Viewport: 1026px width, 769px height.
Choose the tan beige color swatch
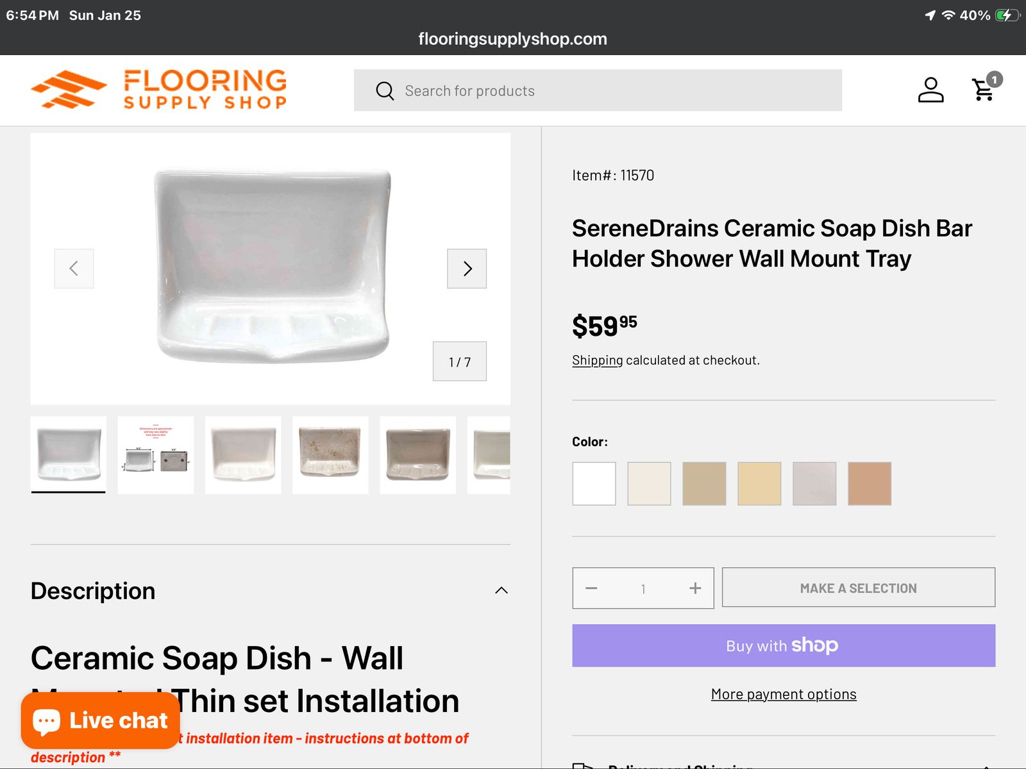(x=704, y=484)
